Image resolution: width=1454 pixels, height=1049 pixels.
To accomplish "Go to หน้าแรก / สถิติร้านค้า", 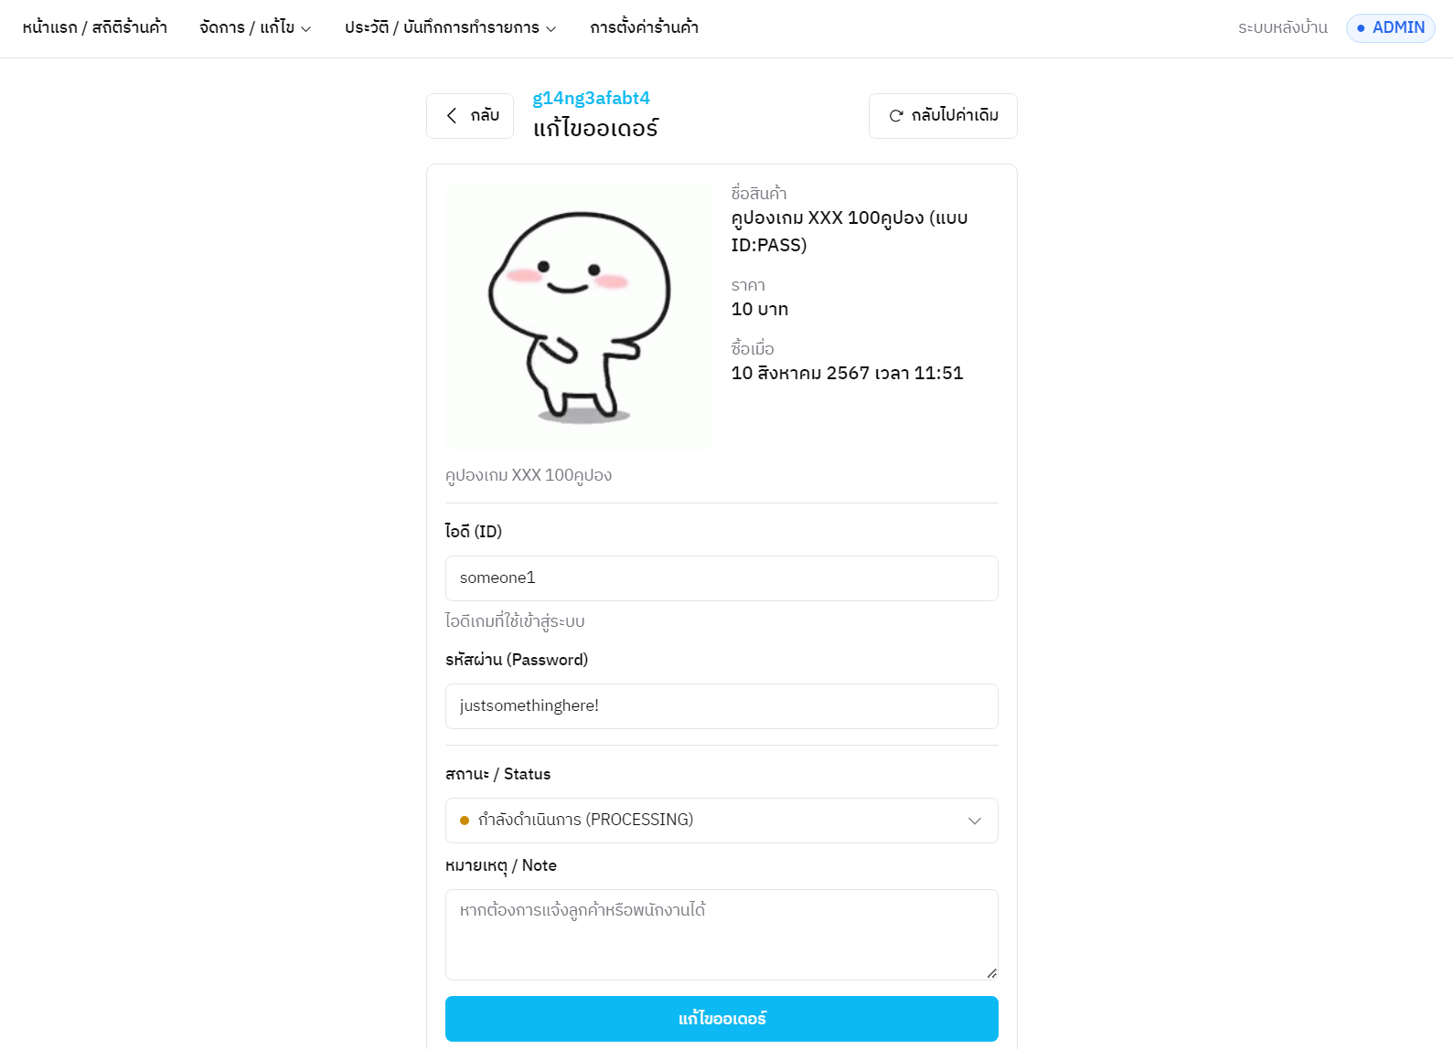I will 95,27.
